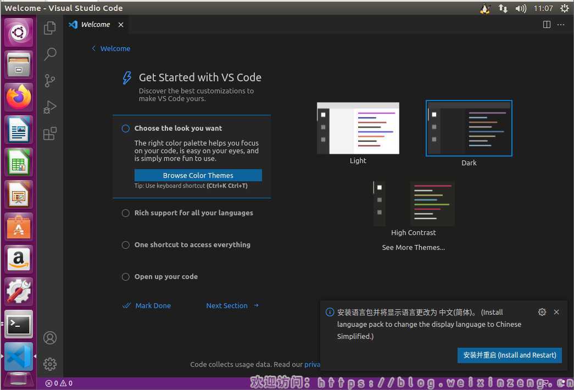
Task: Click the Accounts icon in activity bar
Action: [x=50, y=338]
